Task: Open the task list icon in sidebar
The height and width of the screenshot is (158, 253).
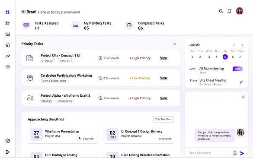Action: click(8, 23)
